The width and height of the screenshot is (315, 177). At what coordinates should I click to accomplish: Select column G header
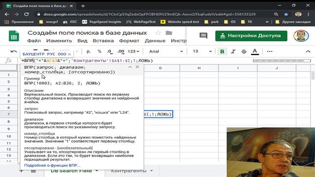160,68
